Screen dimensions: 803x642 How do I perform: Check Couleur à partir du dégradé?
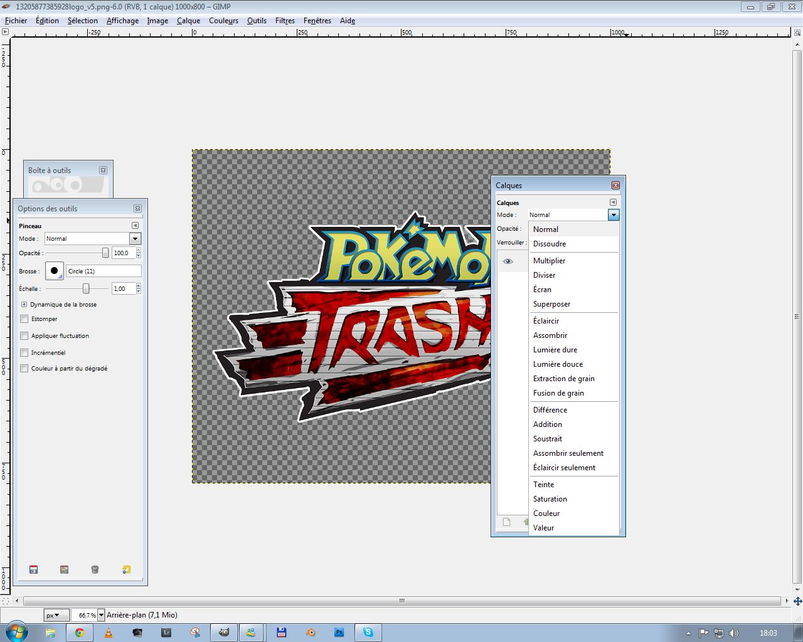click(24, 369)
